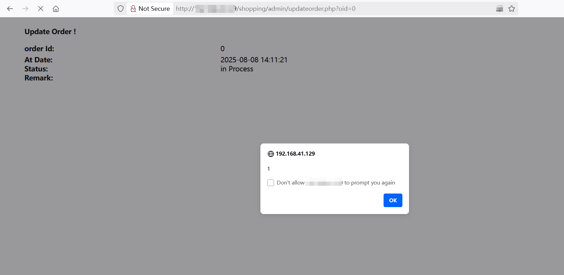The height and width of the screenshot is (275, 564).
Task: Click OK to dismiss the alert
Action: (x=393, y=200)
